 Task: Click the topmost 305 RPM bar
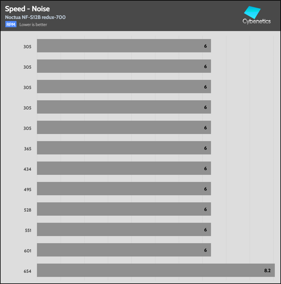point(124,46)
